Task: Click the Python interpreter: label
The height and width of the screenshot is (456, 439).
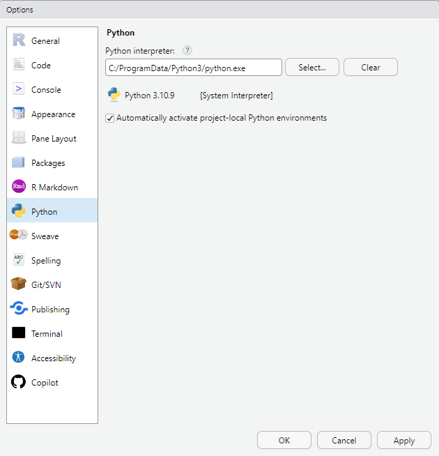Action: click(140, 51)
